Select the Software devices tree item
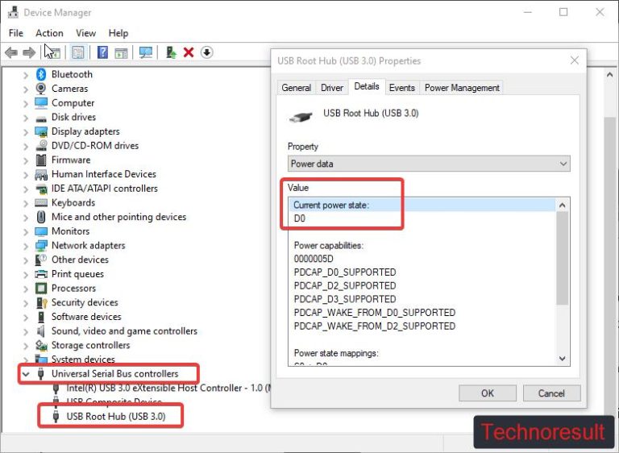The height and width of the screenshot is (453, 619). [86, 316]
